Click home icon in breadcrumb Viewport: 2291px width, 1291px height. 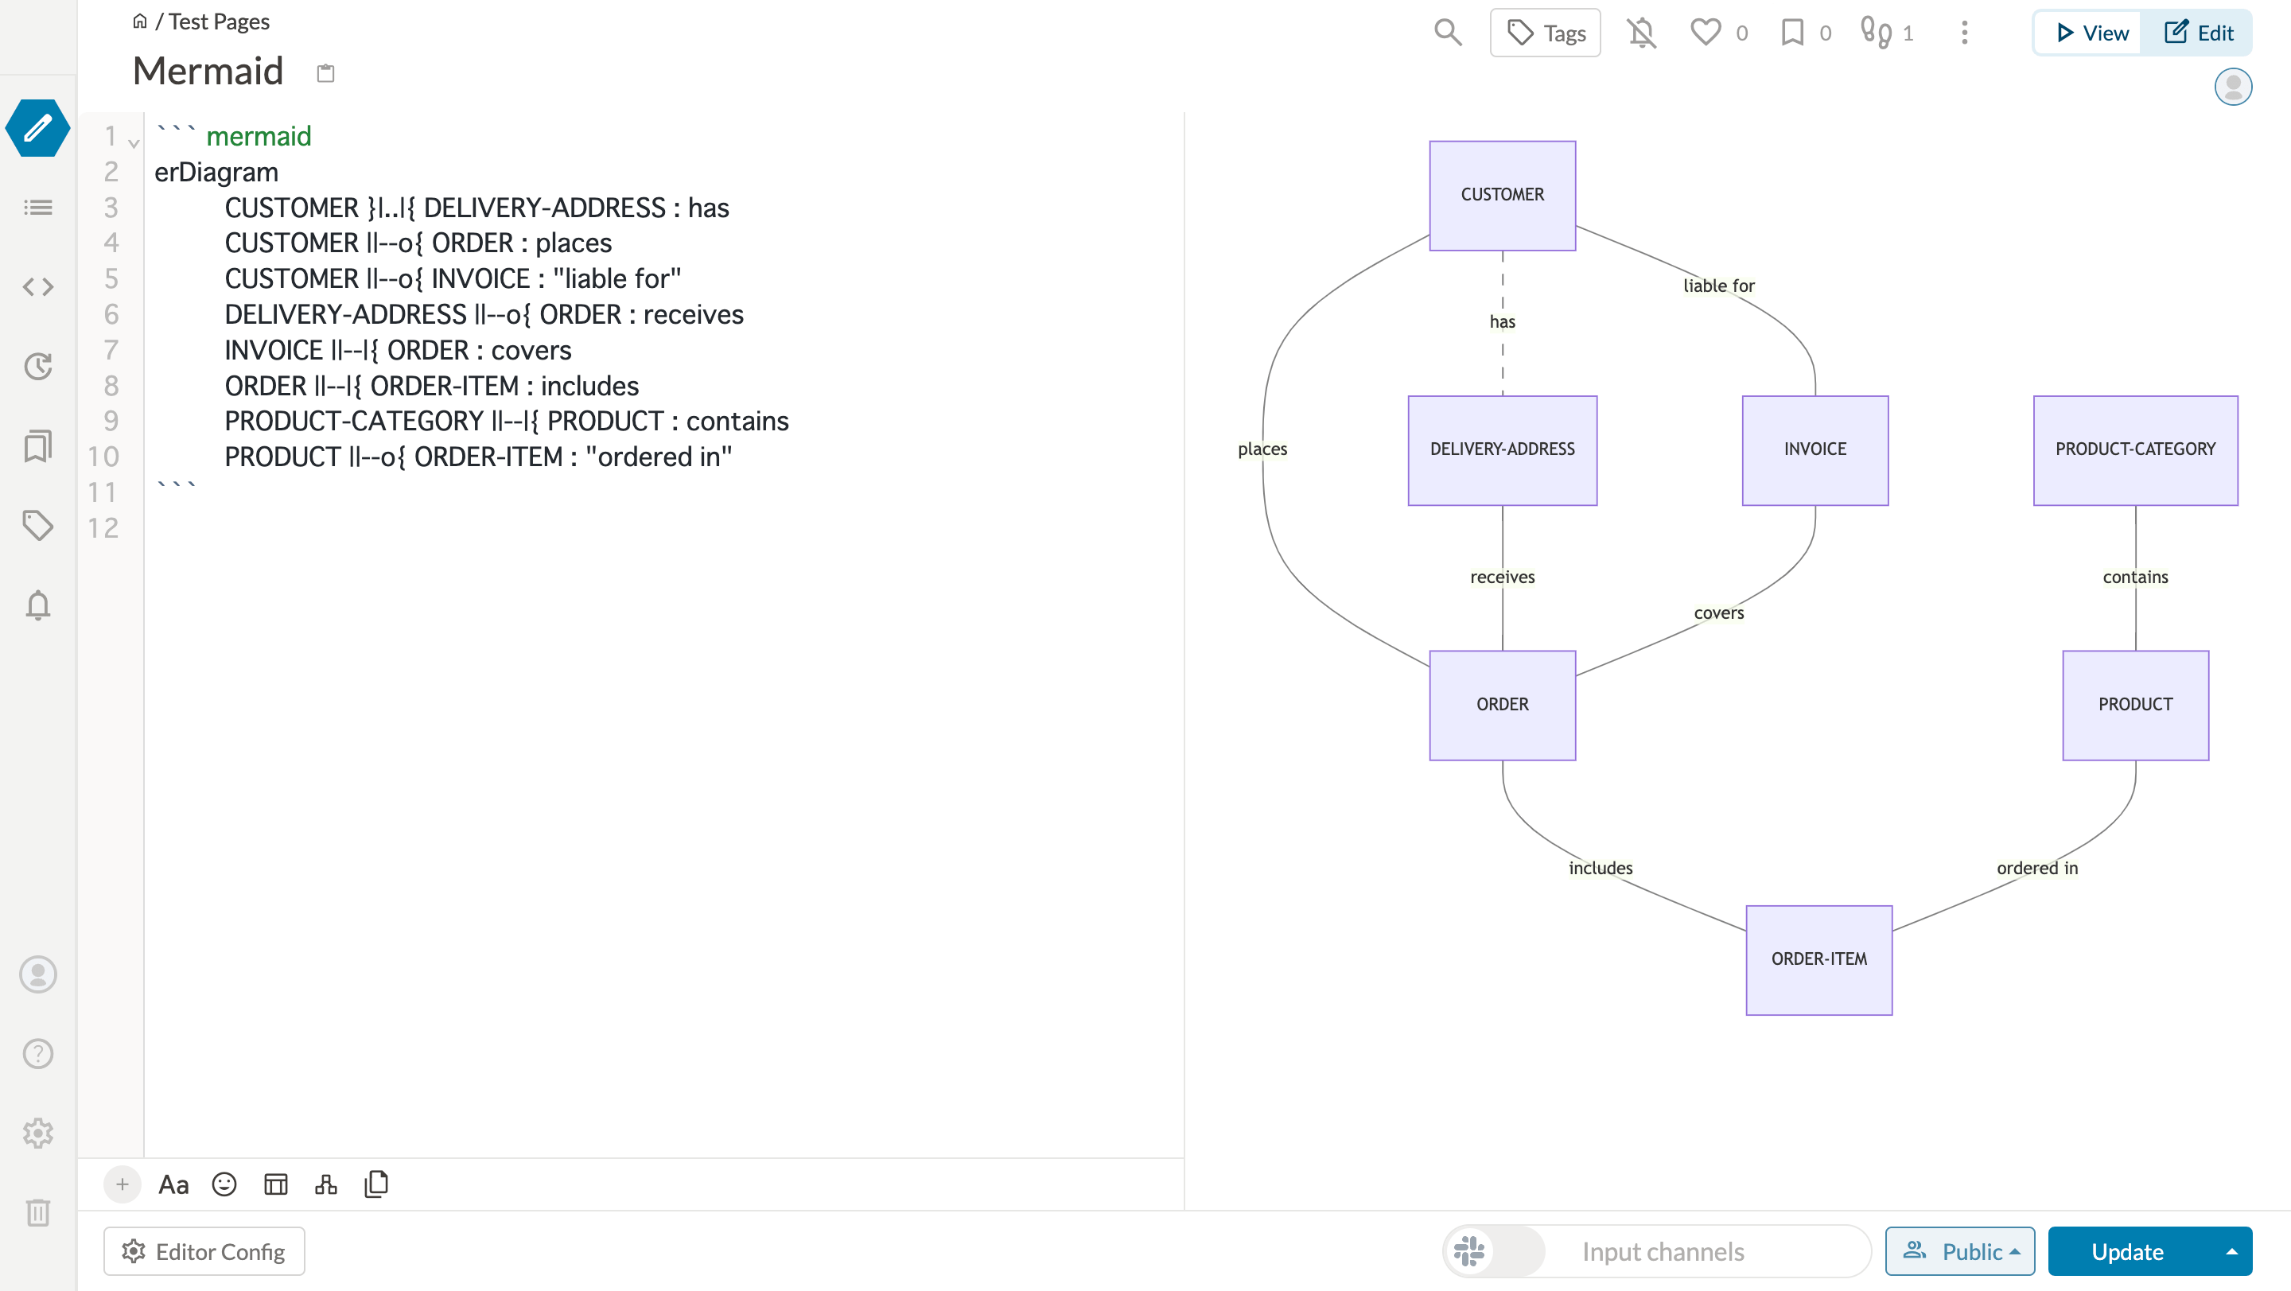tap(140, 21)
